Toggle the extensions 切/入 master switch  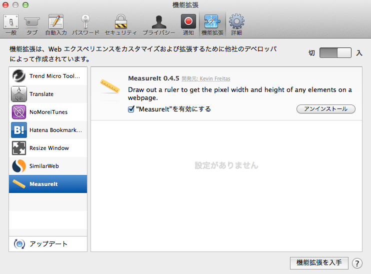coord(335,53)
